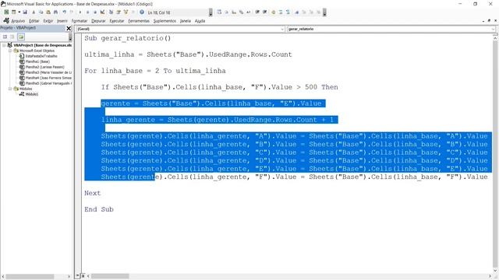499x280 pixels.
Task: Click the 'Next' line in the code
Action: [x=92, y=193]
